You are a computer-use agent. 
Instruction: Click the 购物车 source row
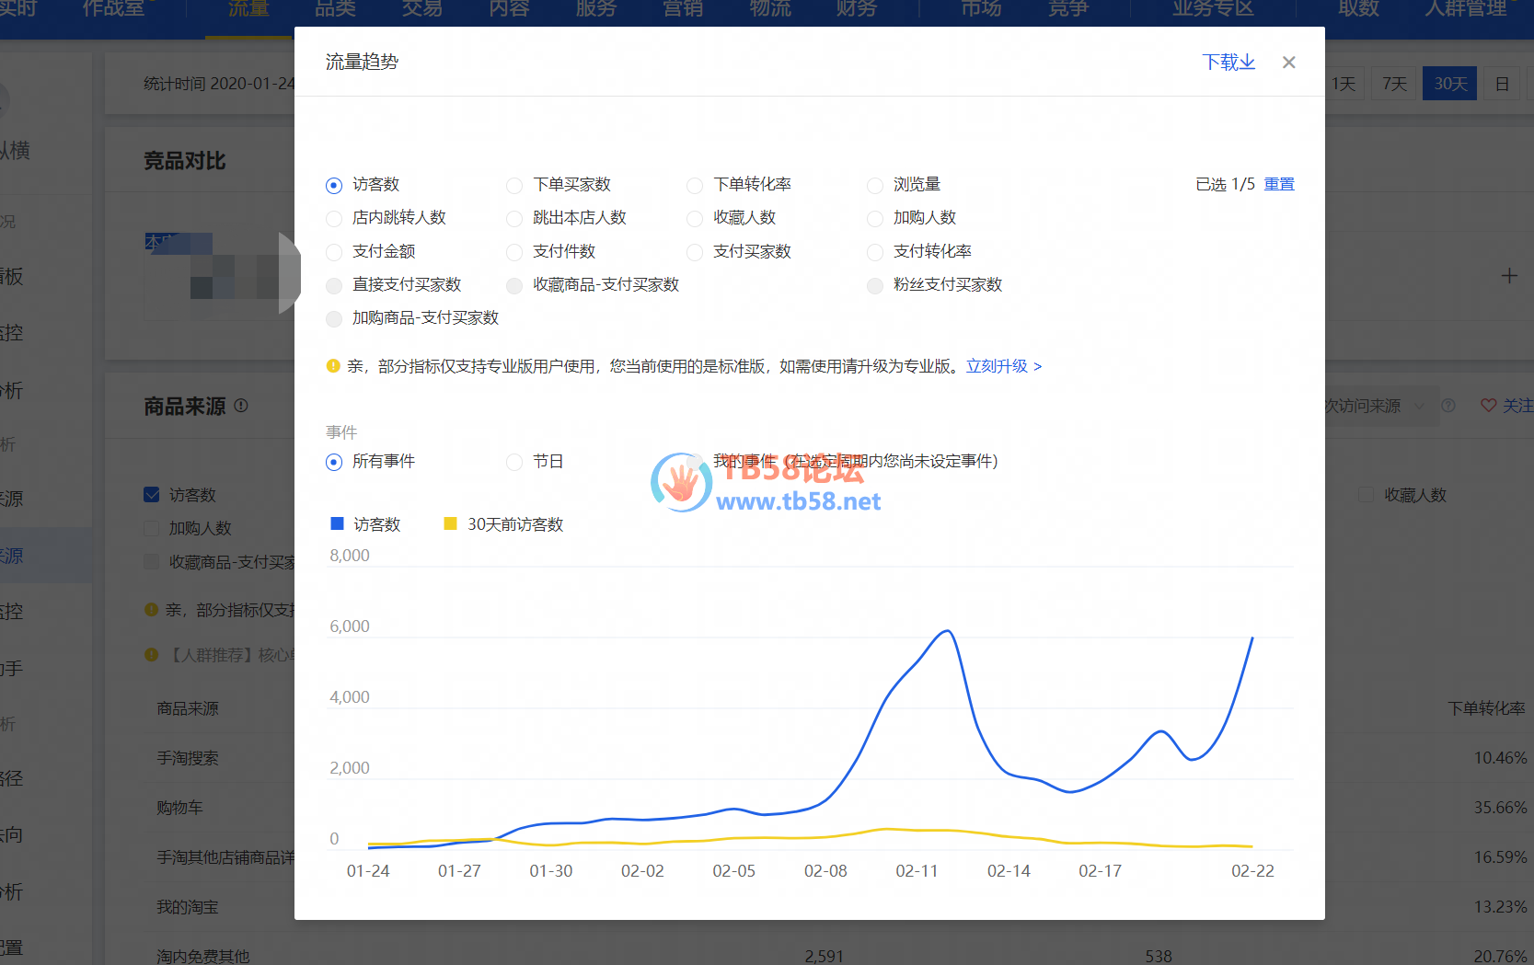click(179, 808)
